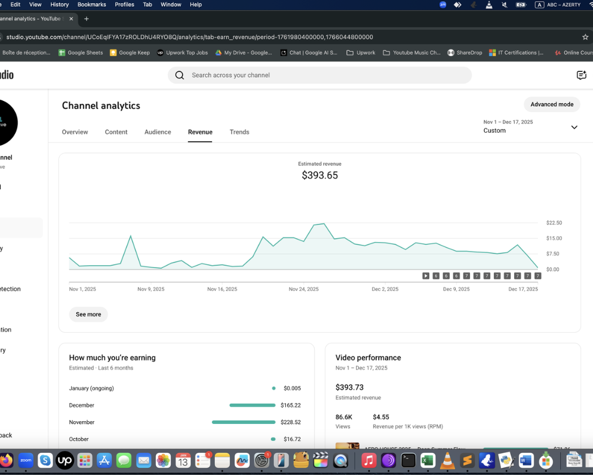Open the Trends tab

pyautogui.click(x=239, y=132)
